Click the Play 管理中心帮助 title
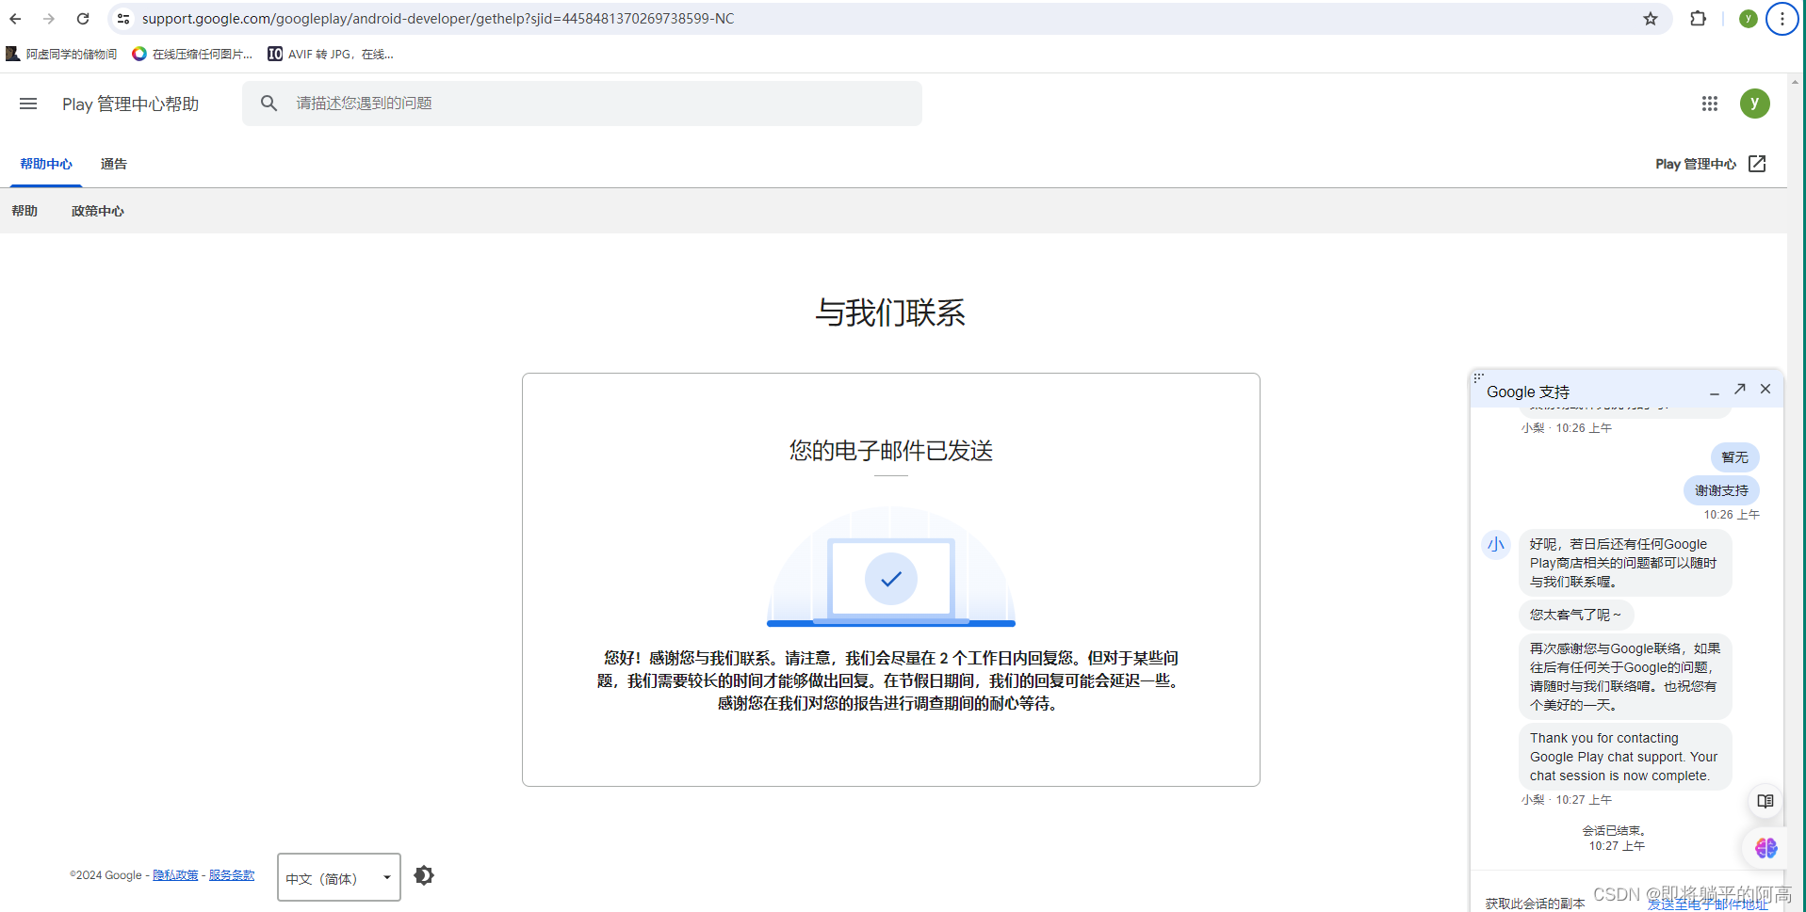Screen dimensions: 1806x912 pyautogui.click(x=131, y=104)
